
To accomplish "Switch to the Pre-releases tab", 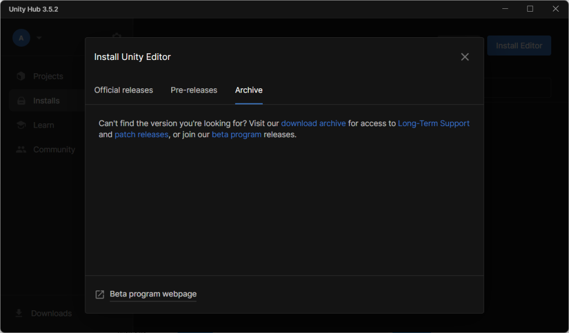I will pos(194,90).
